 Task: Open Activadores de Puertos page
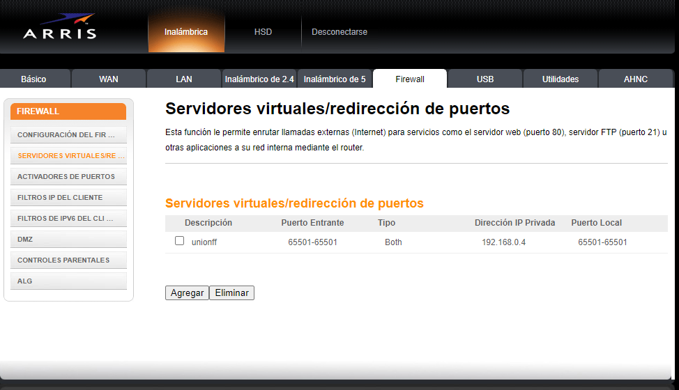pyautogui.click(x=68, y=176)
